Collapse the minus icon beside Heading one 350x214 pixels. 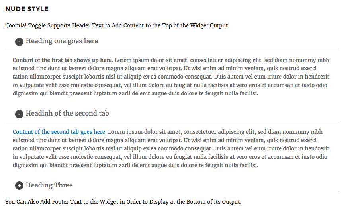click(19, 42)
